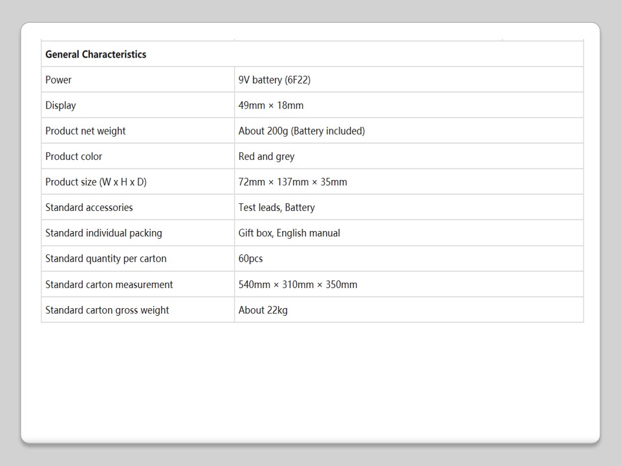Select the Power label cell
Image resolution: width=621 pixels, height=466 pixels.
click(59, 80)
